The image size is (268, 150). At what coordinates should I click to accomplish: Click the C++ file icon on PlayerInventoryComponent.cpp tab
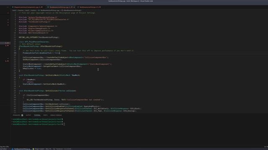pyautogui.click(x=13, y=7)
